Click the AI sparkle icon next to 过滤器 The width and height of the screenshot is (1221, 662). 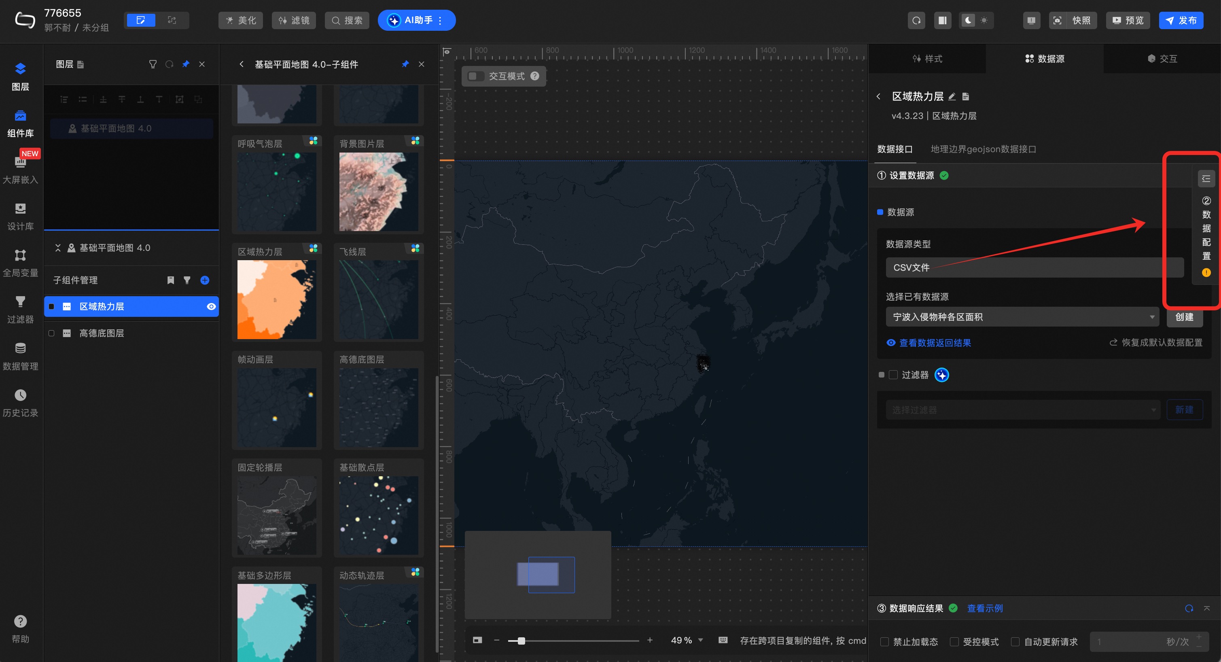click(941, 375)
